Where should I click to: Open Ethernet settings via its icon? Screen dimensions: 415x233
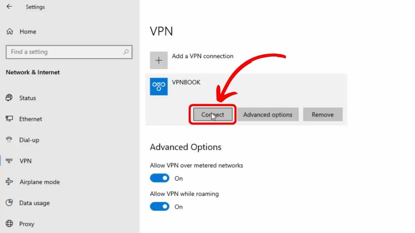coord(9,119)
